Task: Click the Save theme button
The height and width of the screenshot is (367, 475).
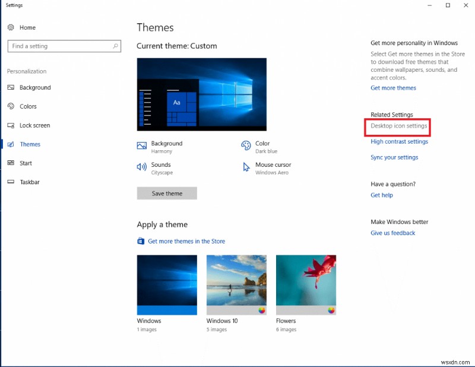Action: point(167,194)
